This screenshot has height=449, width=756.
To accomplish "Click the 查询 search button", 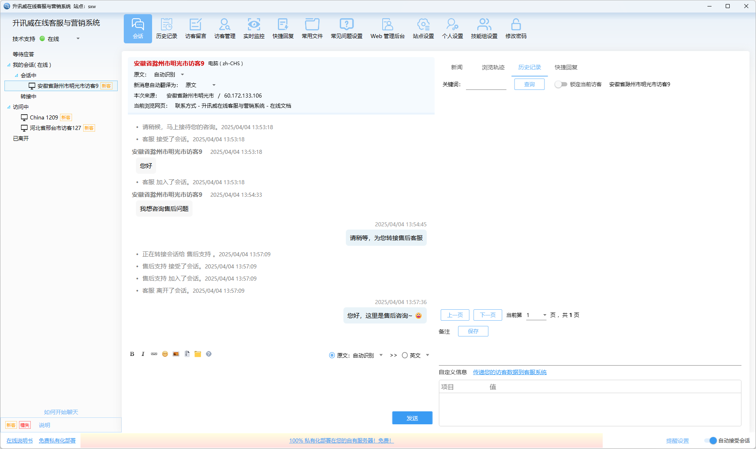I will click(529, 84).
